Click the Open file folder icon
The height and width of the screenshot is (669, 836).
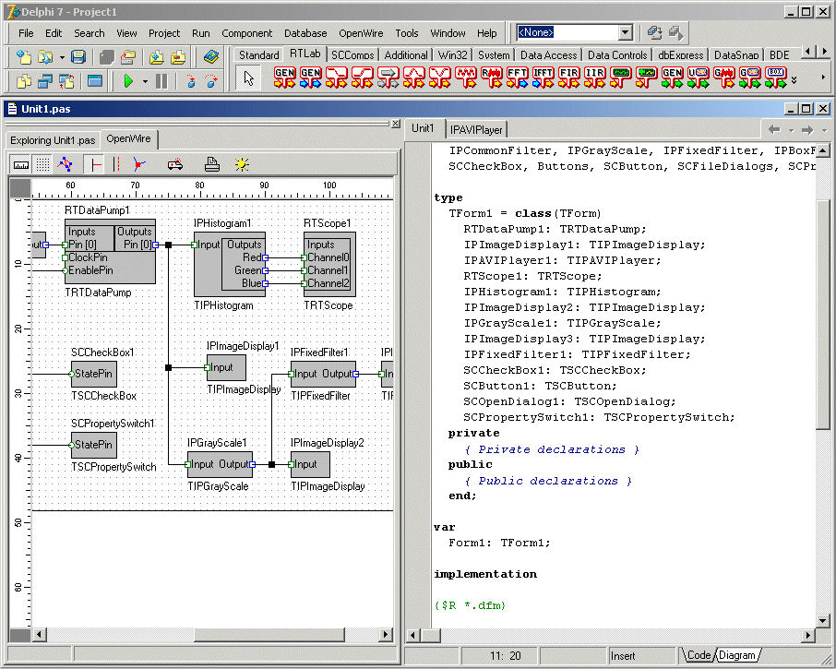pos(45,57)
